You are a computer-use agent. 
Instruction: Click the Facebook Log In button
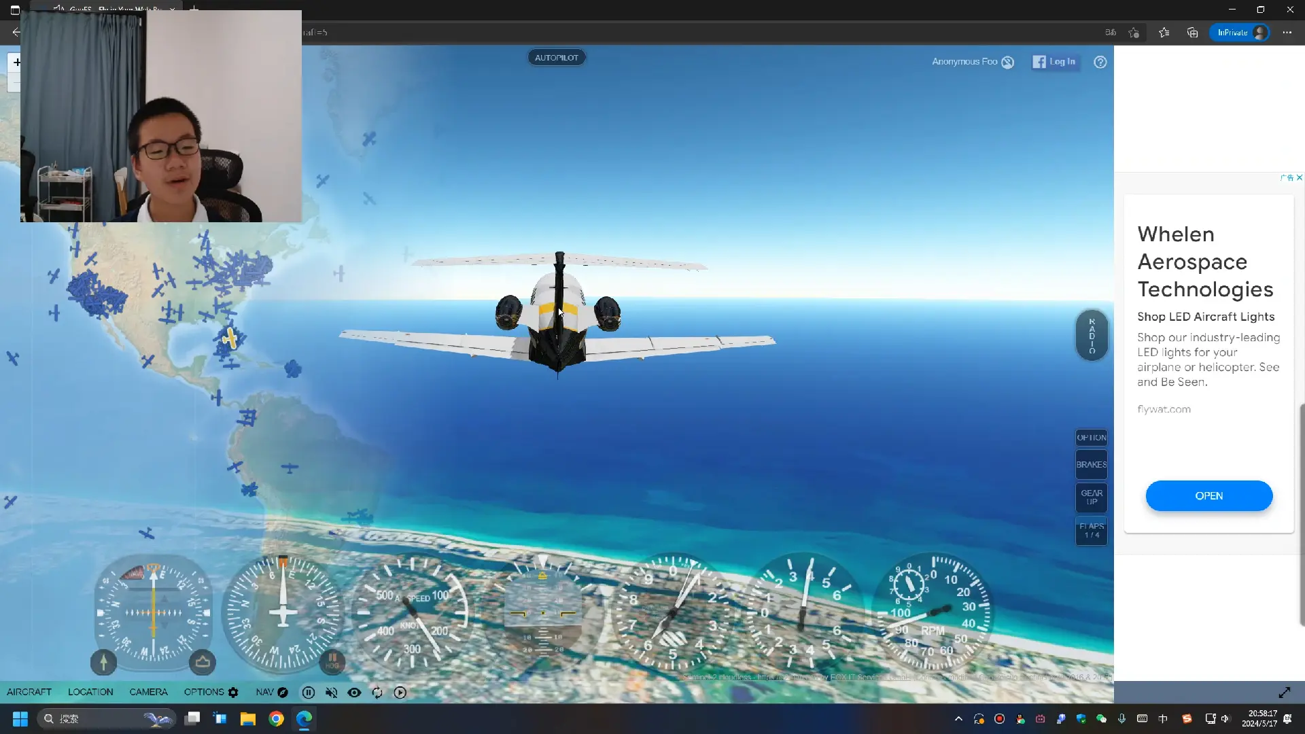[x=1054, y=62]
